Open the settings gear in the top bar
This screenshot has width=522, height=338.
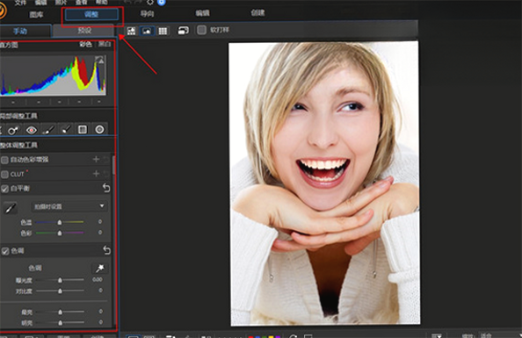(149, 3)
